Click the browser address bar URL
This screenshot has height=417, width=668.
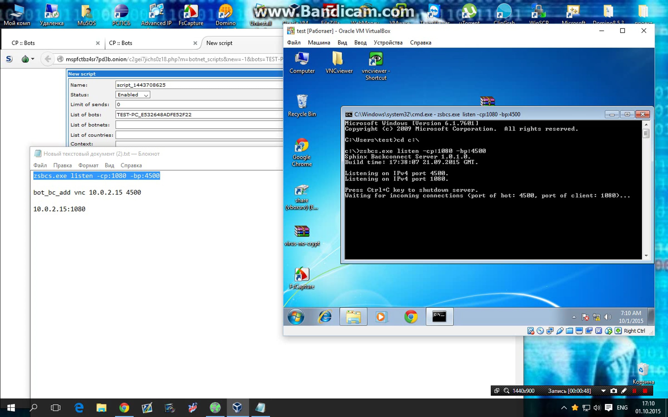click(174, 59)
